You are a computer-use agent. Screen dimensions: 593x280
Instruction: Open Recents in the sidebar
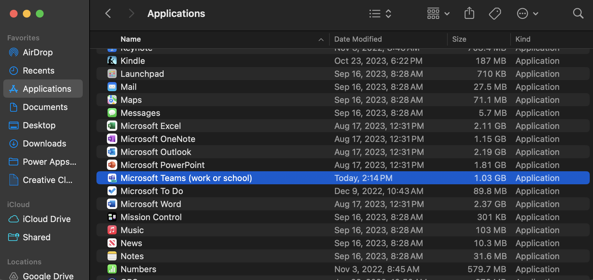[x=43, y=71]
